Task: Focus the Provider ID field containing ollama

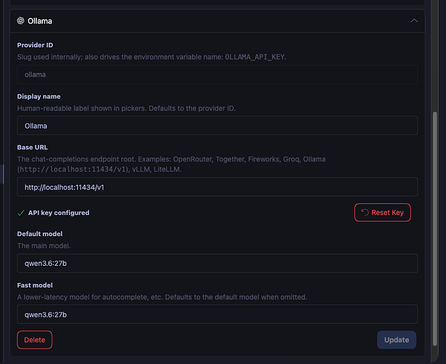Action: point(218,74)
